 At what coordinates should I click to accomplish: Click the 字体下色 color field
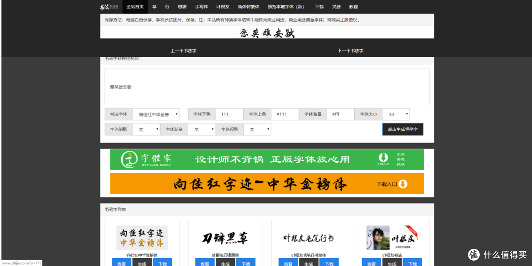point(230,115)
